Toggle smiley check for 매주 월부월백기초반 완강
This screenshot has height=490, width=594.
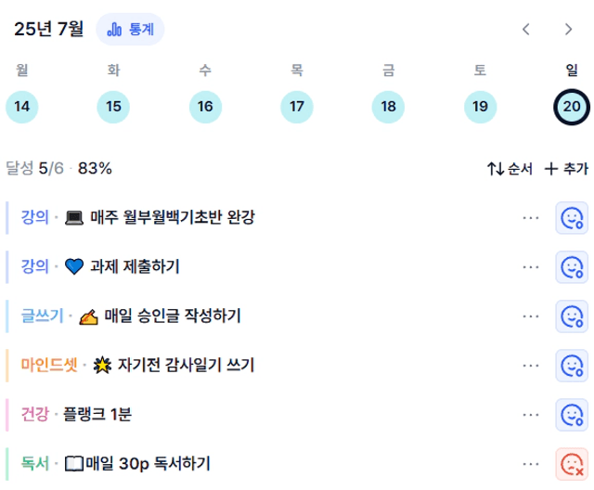pos(572,218)
